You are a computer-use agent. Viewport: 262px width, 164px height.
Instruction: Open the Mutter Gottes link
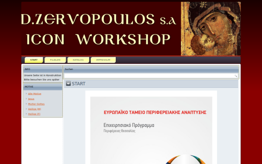pyautogui.click(x=36, y=104)
